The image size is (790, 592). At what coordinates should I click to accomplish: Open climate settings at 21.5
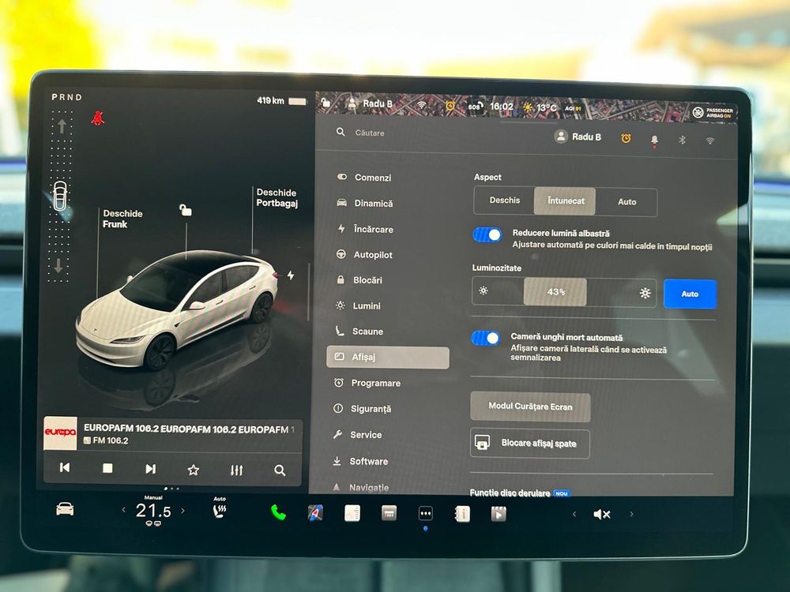[153, 511]
